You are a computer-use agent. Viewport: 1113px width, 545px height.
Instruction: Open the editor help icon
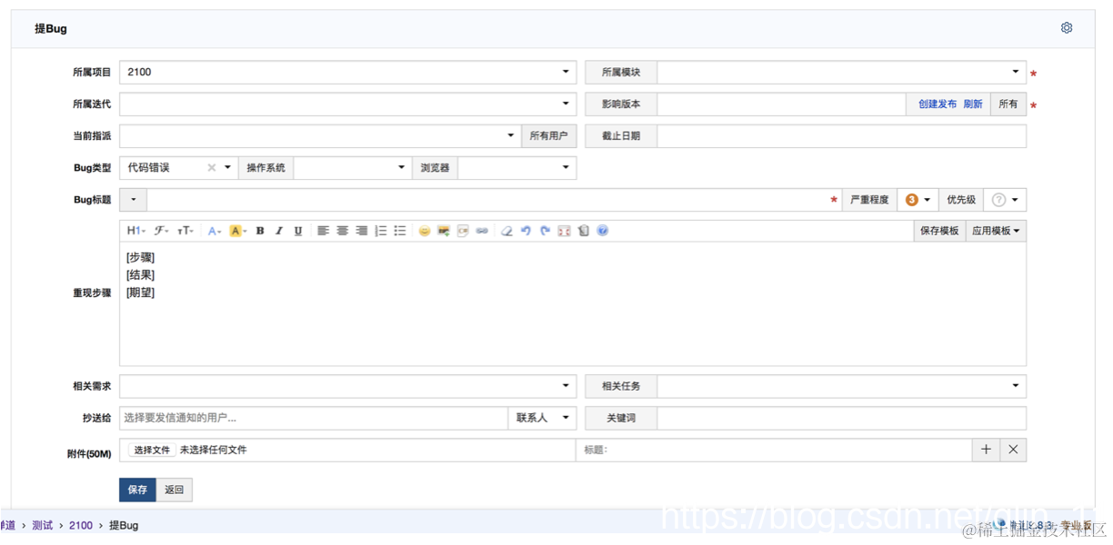[x=602, y=231]
